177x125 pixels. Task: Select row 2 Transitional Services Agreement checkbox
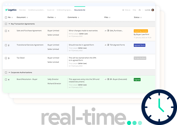click(x=6, y=45)
